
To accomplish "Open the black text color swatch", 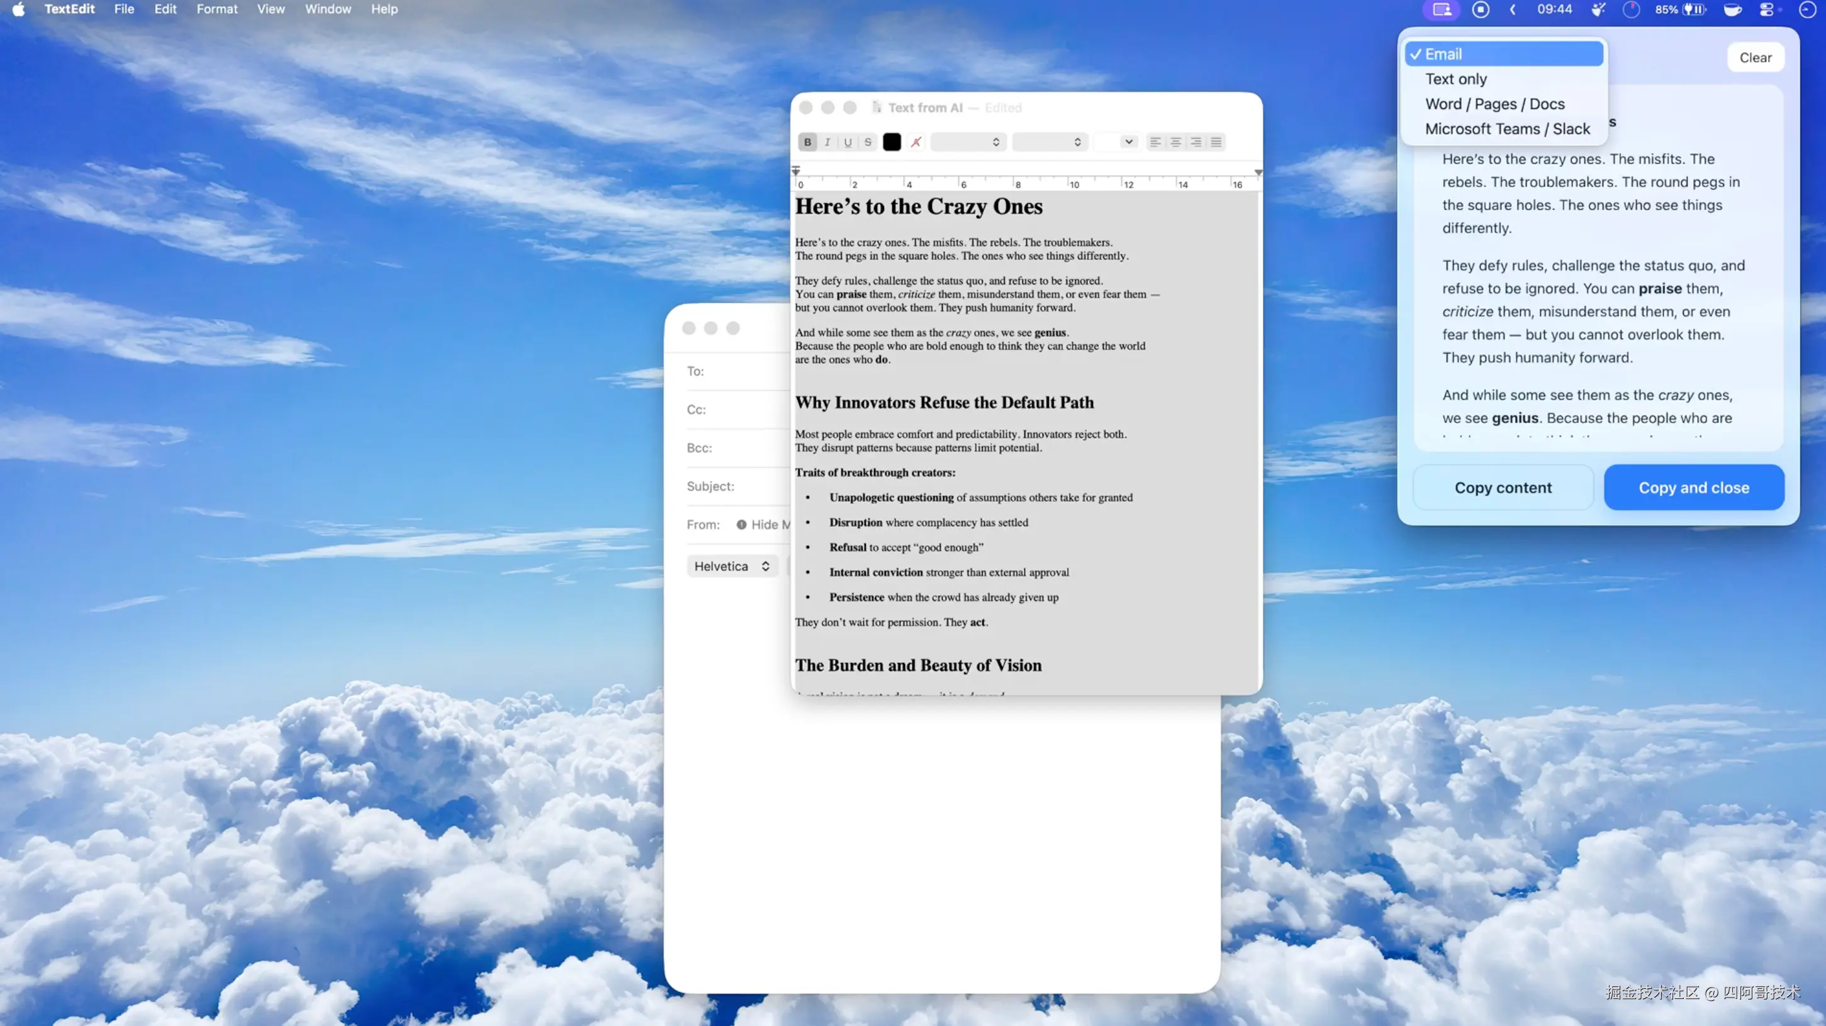I will coord(892,142).
